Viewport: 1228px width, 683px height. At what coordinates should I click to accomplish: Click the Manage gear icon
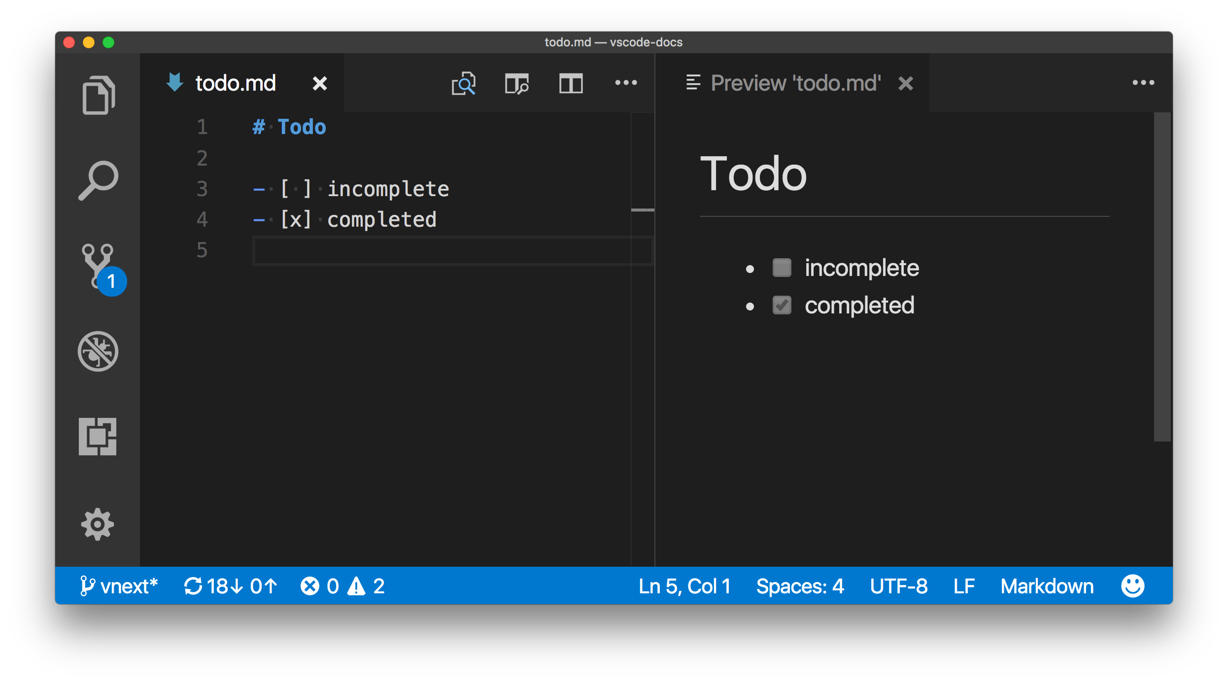tap(98, 524)
